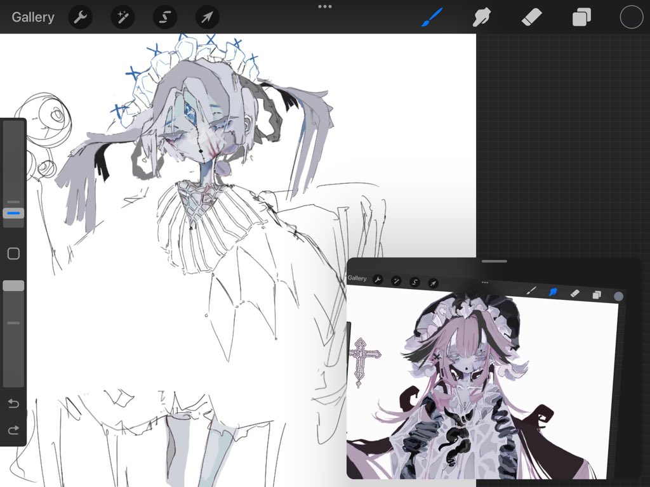Return to the Gallery
This screenshot has height=487, width=650.
33,17
